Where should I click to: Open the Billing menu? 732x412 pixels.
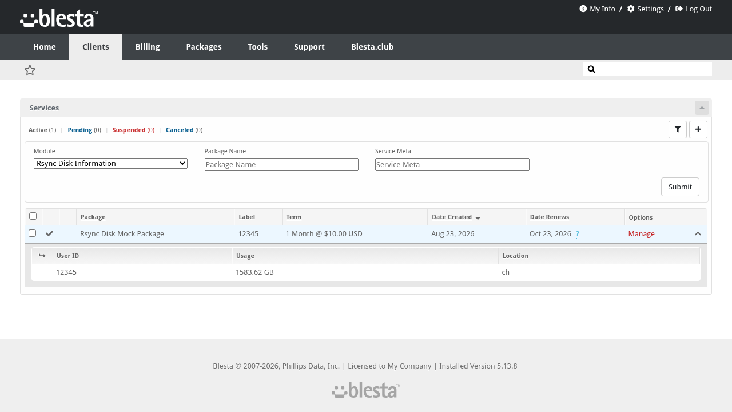click(x=148, y=47)
